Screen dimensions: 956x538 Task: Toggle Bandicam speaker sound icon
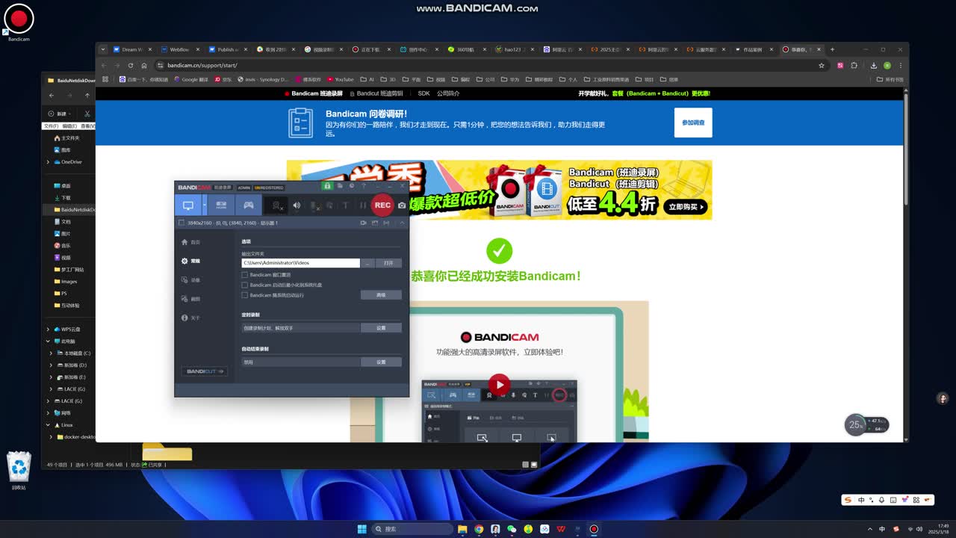tap(297, 205)
